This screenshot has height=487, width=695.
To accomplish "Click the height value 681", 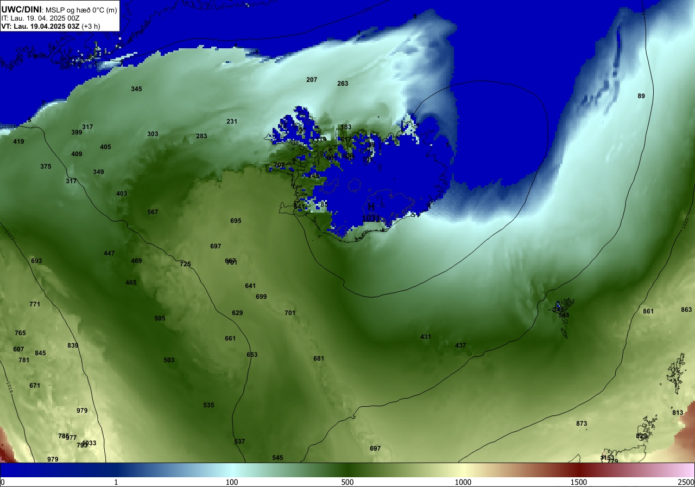I will pyautogui.click(x=319, y=358).
